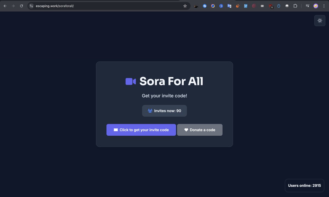Open the blue link-page extension icon
Screen dimensions: 329x197
coord(246,6)
